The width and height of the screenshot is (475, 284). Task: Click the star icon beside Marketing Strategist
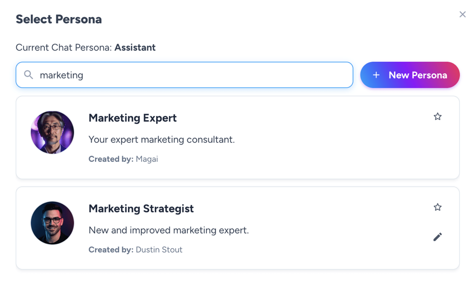click(x=437, y=207)
